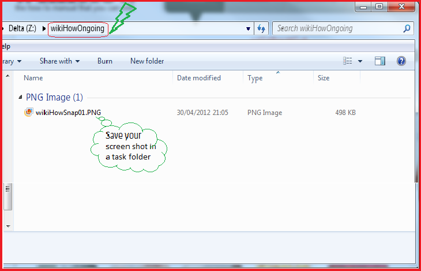
Task: Click the Refresh button beside address bar
Action: pyautogui.click(x=261, y=28)
